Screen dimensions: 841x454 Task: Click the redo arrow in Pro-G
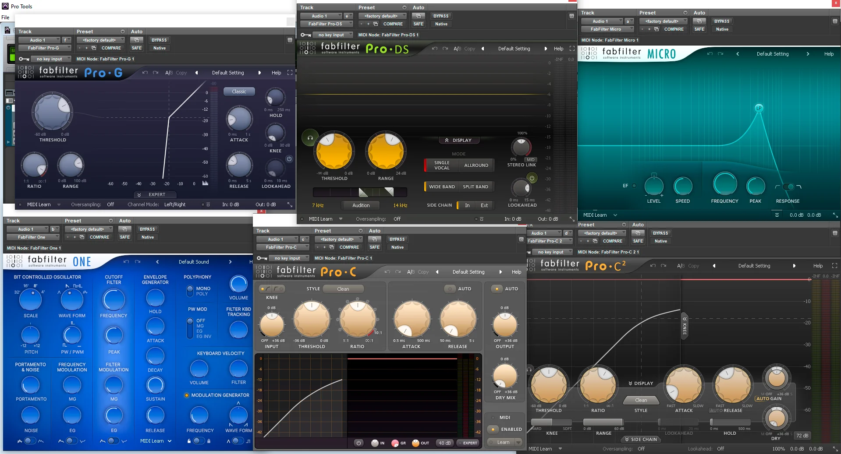156,73
